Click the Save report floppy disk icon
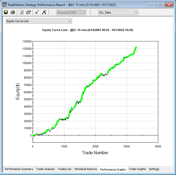The image size is (176, 175). (x=6, y=12)
